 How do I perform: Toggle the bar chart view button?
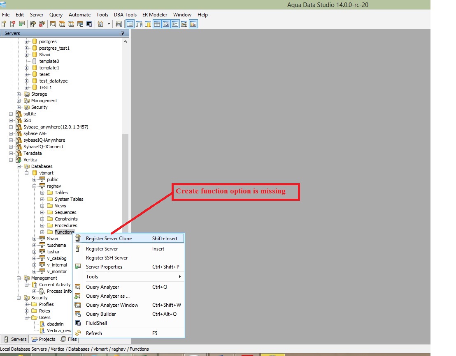[193, 24]
